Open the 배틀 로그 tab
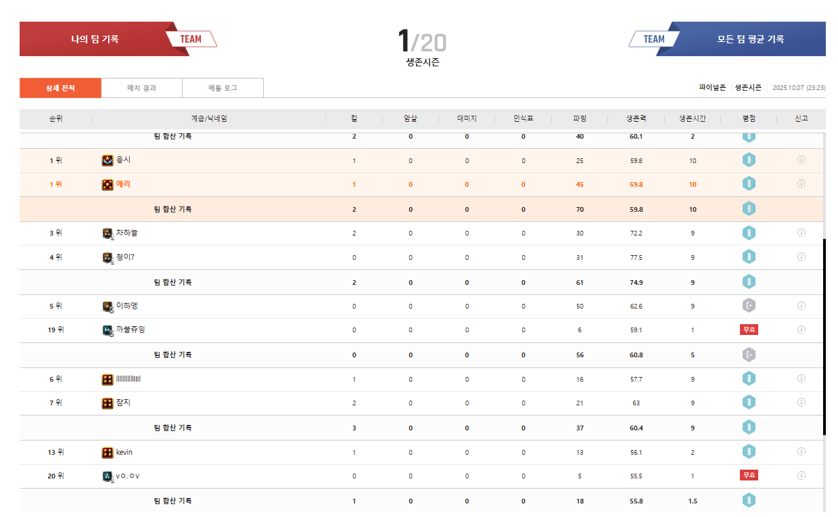Image resolution: width=838 pixels, height=517 pixels. click(x=223, y=88)
